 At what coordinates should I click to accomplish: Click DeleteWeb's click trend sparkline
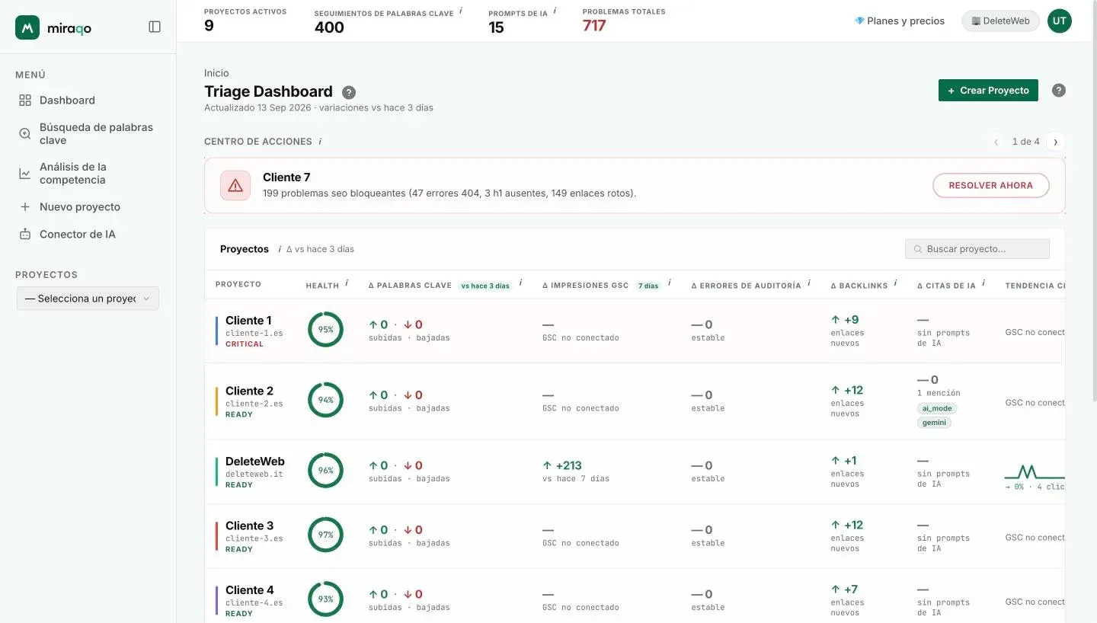(1035, 471)
